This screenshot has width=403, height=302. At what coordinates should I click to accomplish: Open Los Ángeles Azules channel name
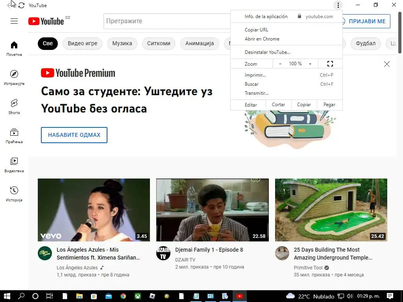[x=77, y=267]
